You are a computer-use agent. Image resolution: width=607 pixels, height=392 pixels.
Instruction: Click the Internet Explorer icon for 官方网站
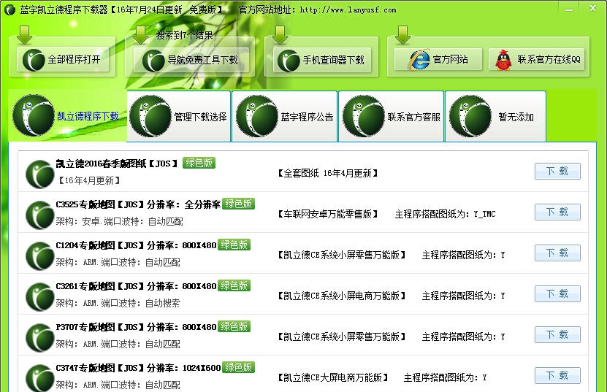419,61
